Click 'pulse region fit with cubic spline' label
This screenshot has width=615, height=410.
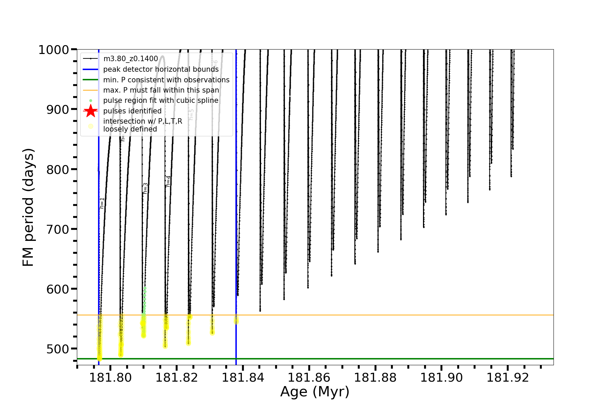tap(161, 100)
